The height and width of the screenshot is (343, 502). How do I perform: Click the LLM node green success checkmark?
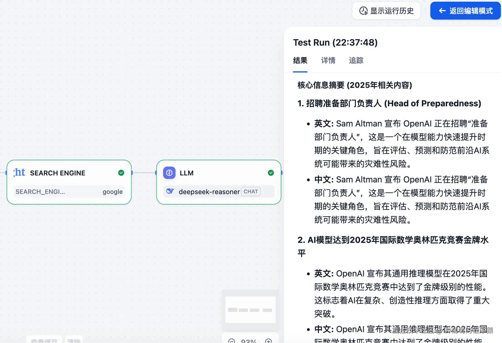coord(271,173)
